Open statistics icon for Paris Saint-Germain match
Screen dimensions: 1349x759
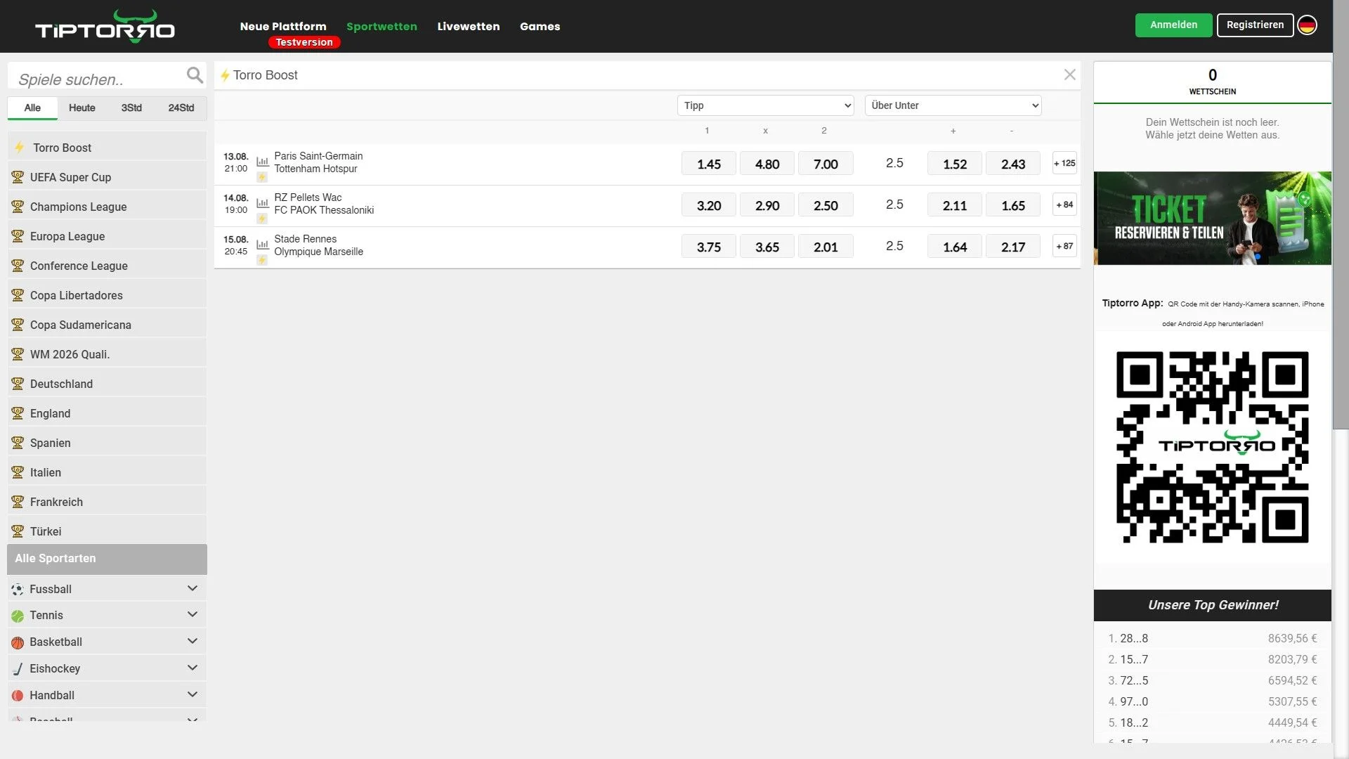[263, 162]
